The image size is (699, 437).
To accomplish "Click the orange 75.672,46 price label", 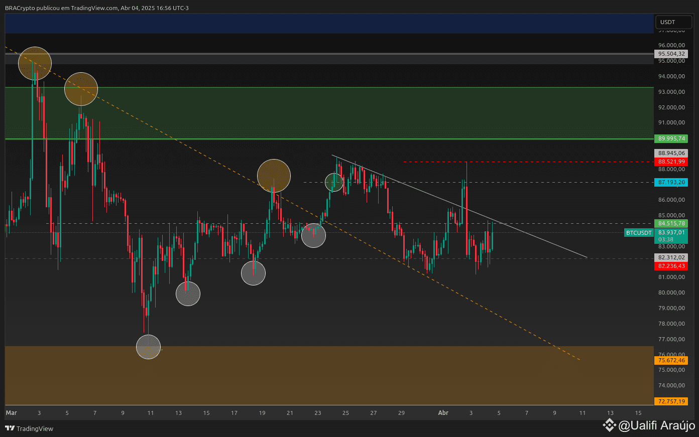I will [671, 361].
